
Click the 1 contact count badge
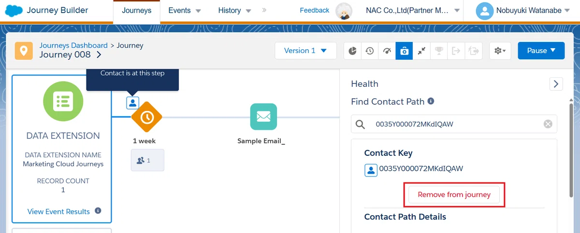(147, 160)
